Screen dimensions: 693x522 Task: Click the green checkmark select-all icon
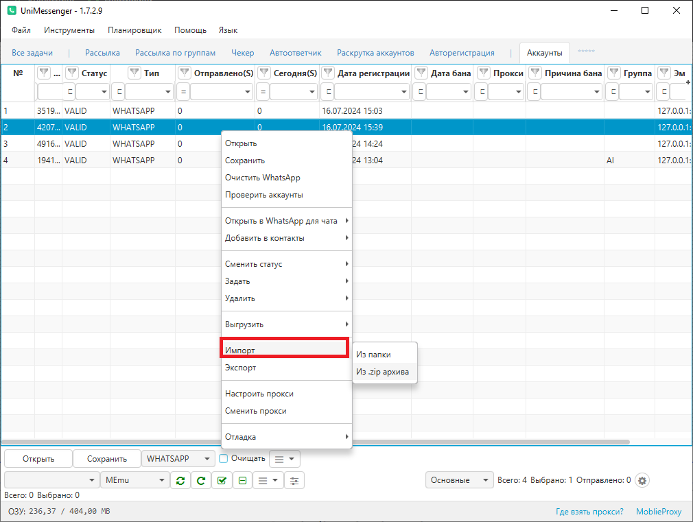222,481
